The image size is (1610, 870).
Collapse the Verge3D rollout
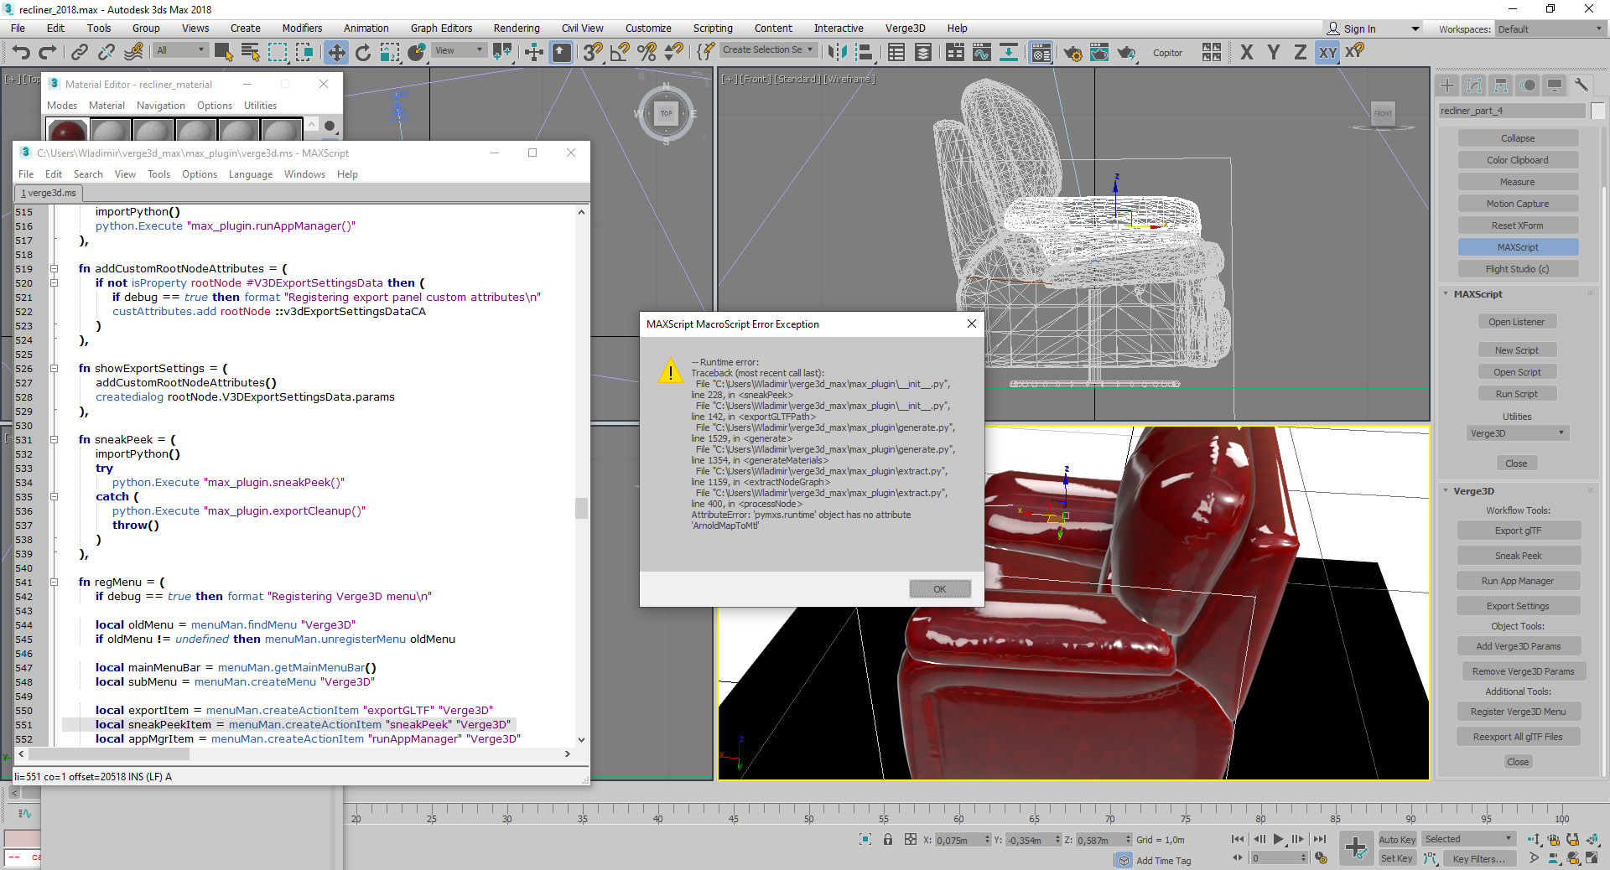[1473, 491]
